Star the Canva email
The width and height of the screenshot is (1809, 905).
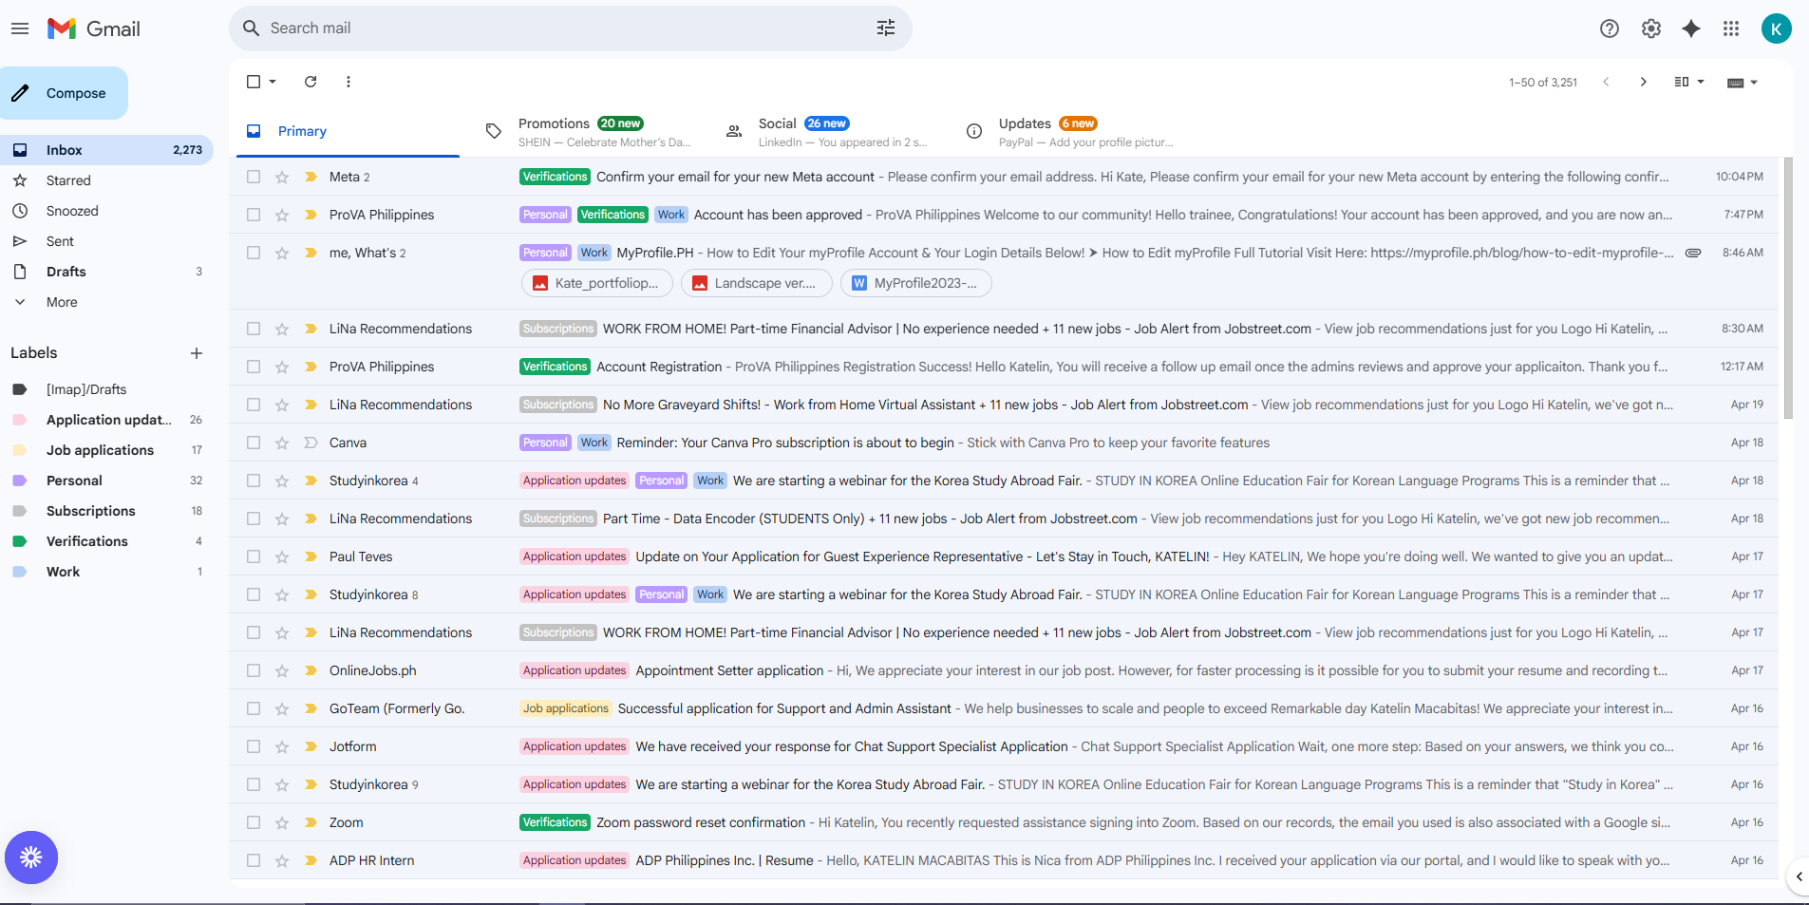pos(282,443)
